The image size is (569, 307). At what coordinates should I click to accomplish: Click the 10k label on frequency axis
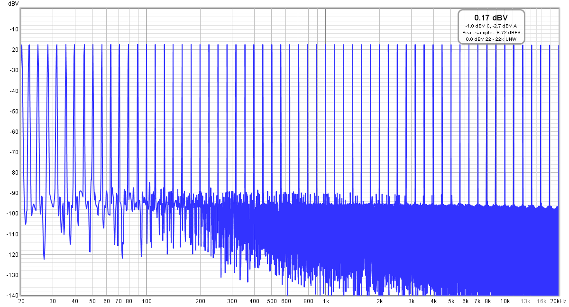[x=505, y=301]
